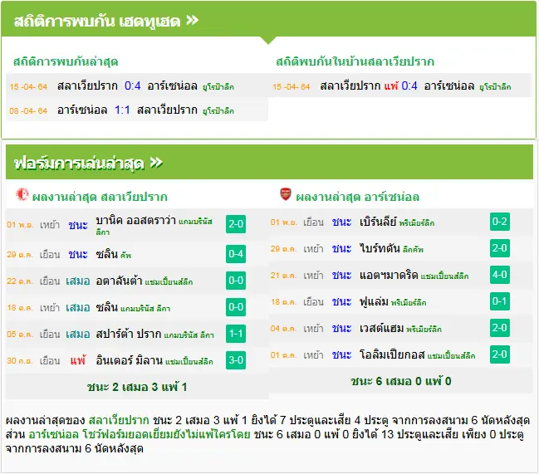Click the double chevron beside สถิติการพบกัน เฮดทูเฮด
Viewport: 539px width, 474px height.
[x=192, y=20]
